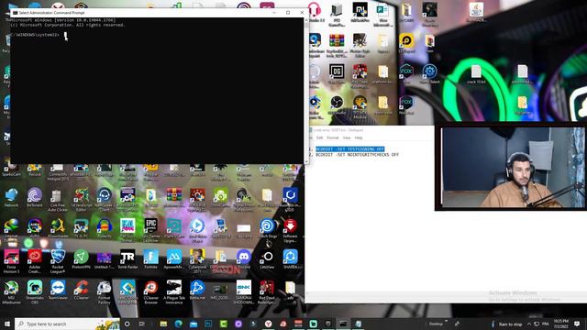Open the Format Factory shortcut

coord(104,291)
